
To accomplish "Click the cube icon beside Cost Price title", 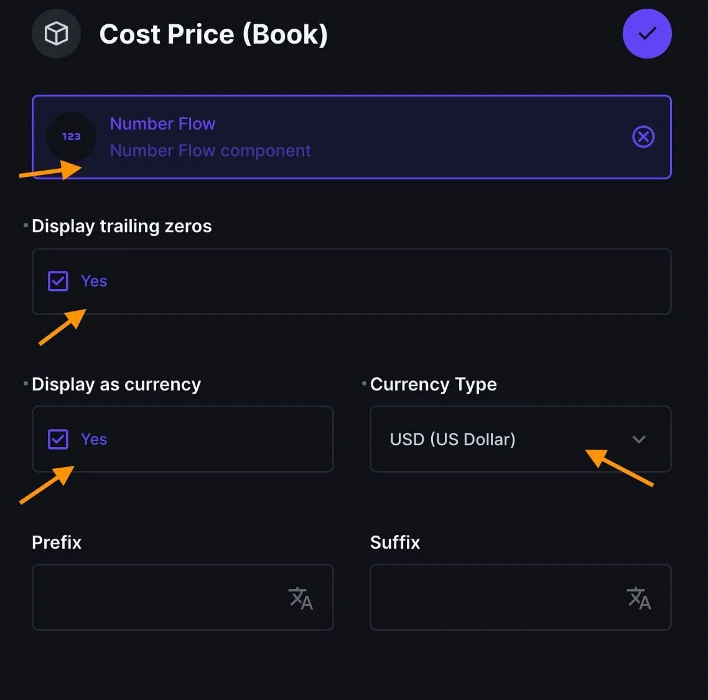I will (56, 34).
